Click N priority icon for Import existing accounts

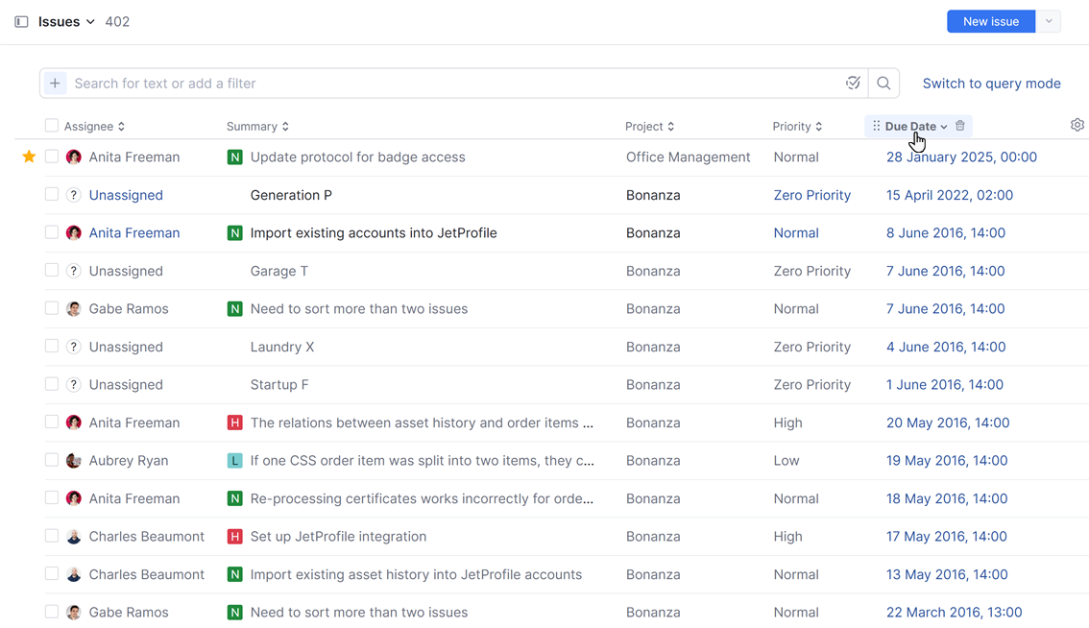[x=234, y=232]
